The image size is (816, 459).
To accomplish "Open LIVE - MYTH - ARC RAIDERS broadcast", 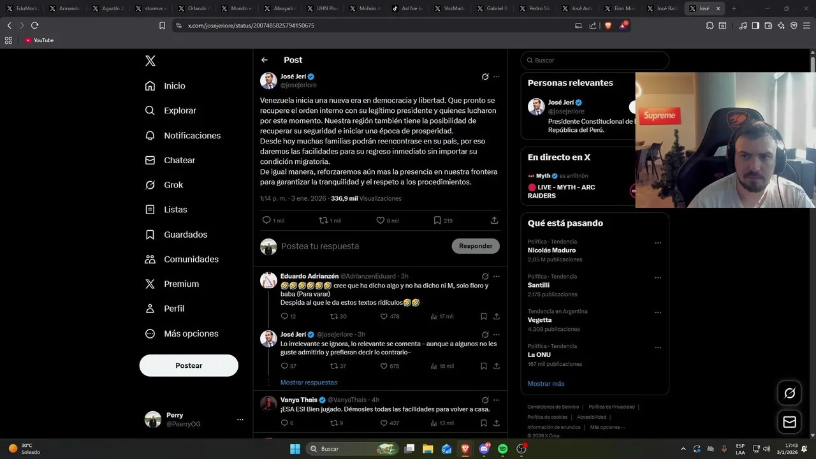I will pos(562,191).
